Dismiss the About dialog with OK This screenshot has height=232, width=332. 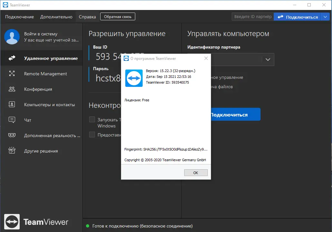pyautogui.click(x=196, y=172)
